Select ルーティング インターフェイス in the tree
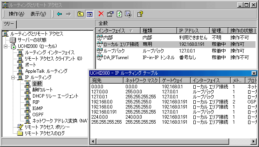The width and height of the screenshot is (259, 147). click(50, 52)
